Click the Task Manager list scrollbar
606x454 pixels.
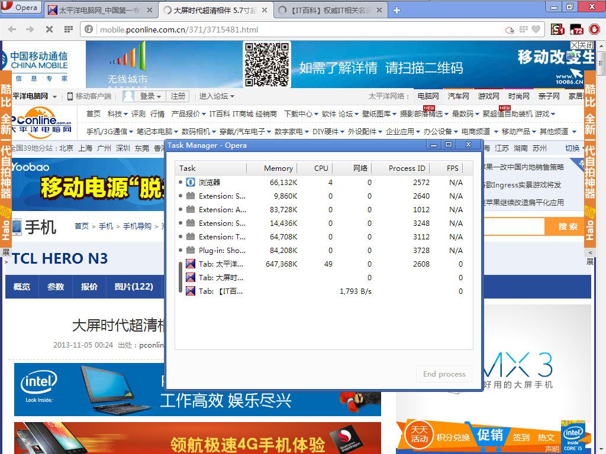180,277
